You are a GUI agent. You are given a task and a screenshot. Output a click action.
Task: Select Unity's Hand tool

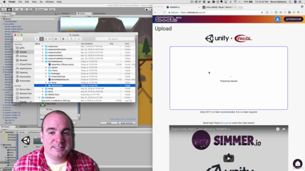(4, 9)
